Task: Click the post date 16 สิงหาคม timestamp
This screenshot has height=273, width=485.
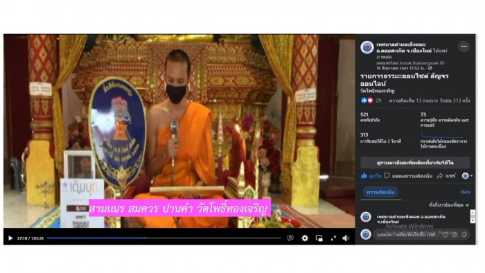Action: click(401, 68)
